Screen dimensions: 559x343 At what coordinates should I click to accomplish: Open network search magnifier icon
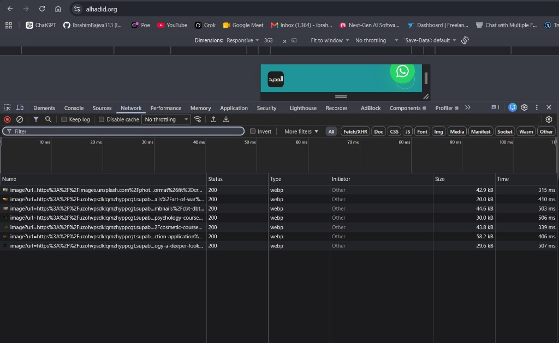pos(48,119)
